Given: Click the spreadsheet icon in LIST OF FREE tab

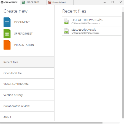Looking at the screenshot, I should [23, 2].
